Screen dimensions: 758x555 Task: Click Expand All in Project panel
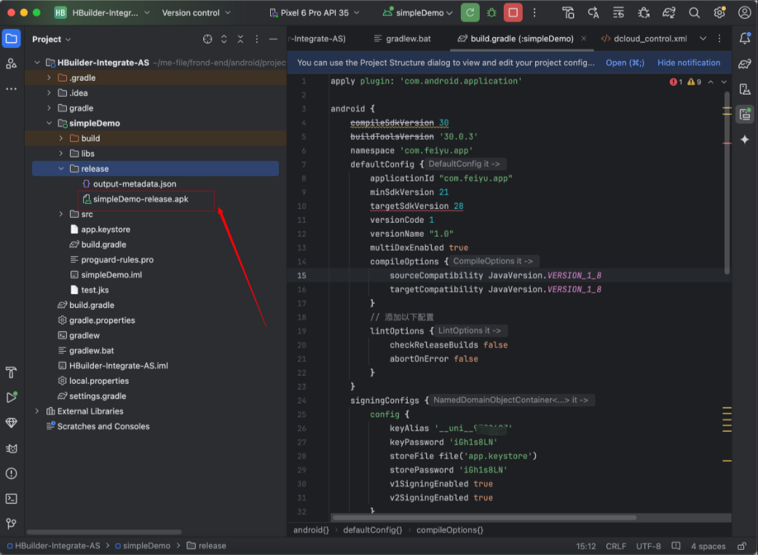click(224, 39)
